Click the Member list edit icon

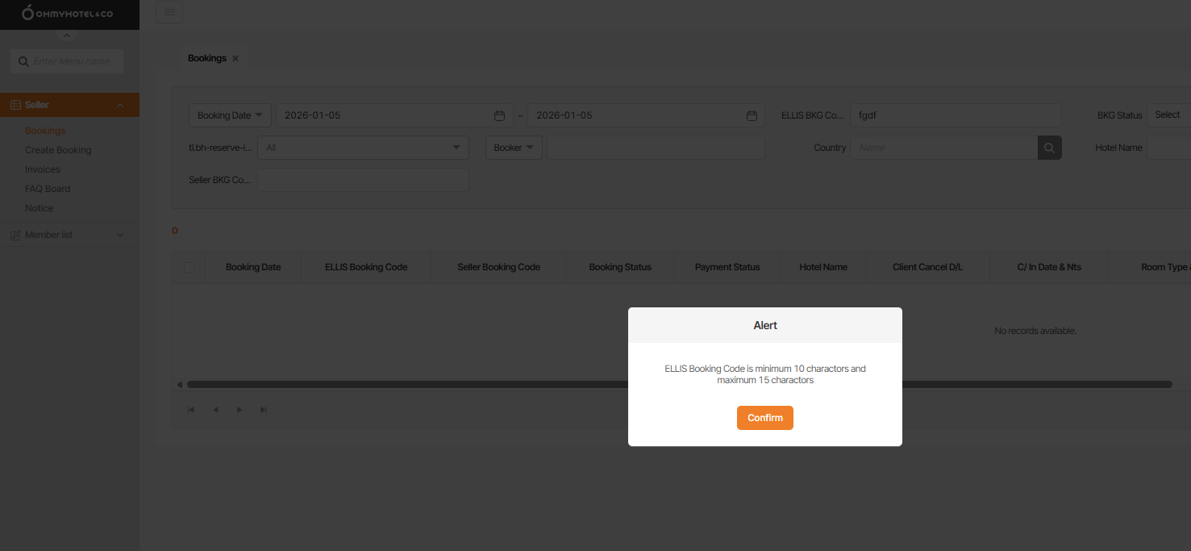tap(15, 235)
